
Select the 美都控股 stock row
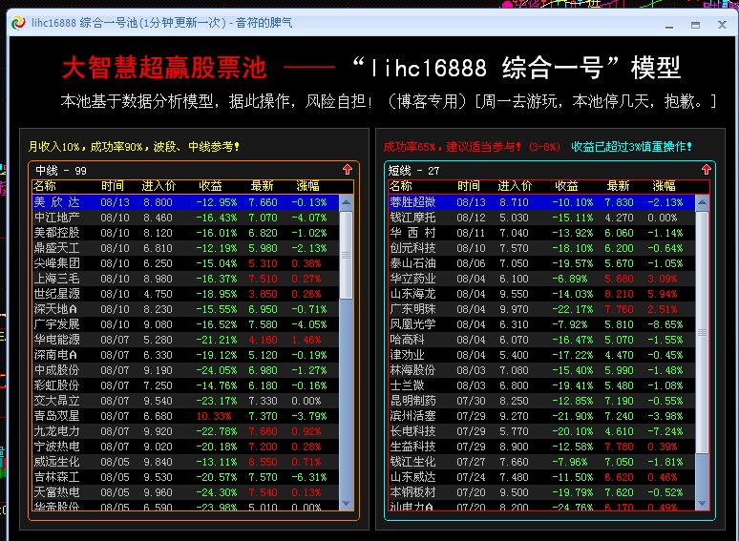pos(185,233)
